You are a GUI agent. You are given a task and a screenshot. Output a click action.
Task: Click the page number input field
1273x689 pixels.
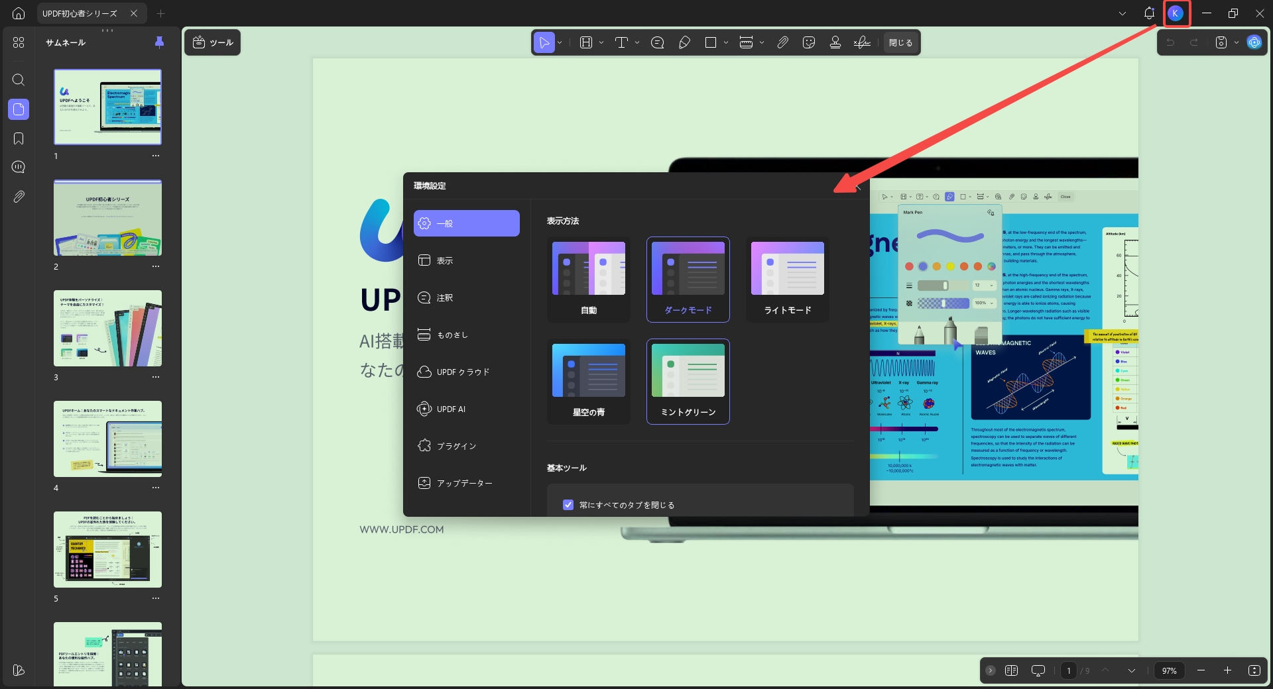point(1068,670)
